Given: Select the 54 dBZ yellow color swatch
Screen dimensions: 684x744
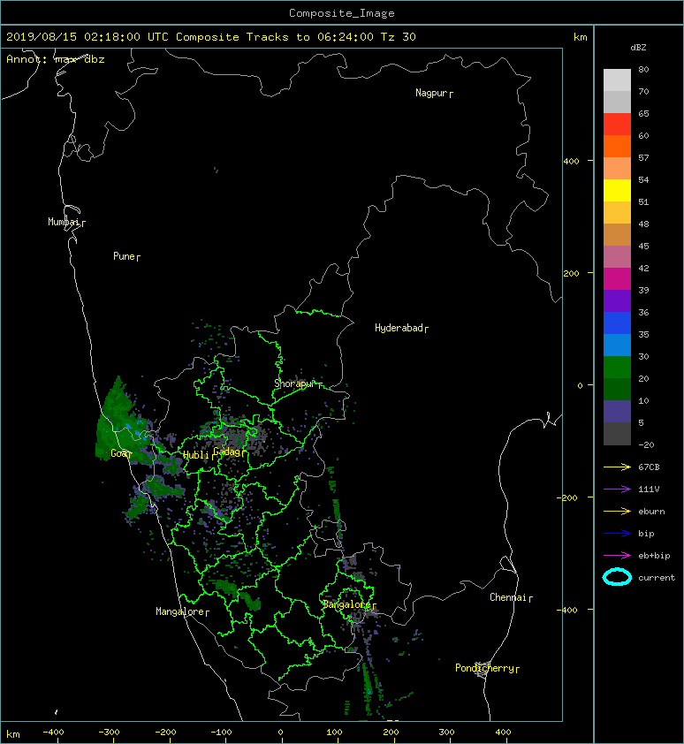Looking at the screenshot, I should [x=617, y=191].
